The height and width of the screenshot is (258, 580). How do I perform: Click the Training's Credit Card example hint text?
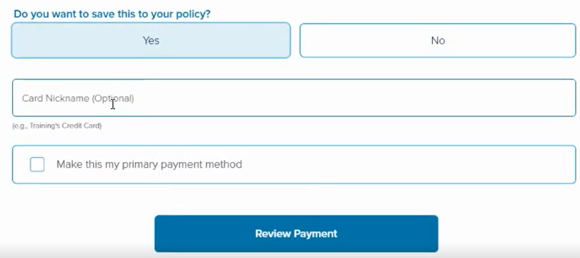point(57,126)
